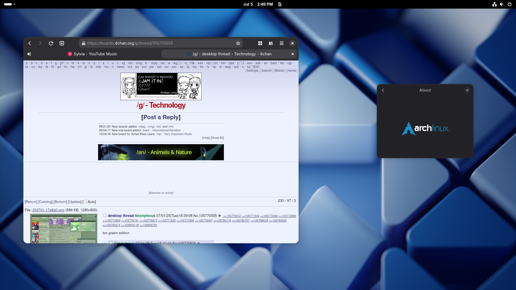
Task: Click the /g/ - Technology board title
Action: [x=161, y=105]
